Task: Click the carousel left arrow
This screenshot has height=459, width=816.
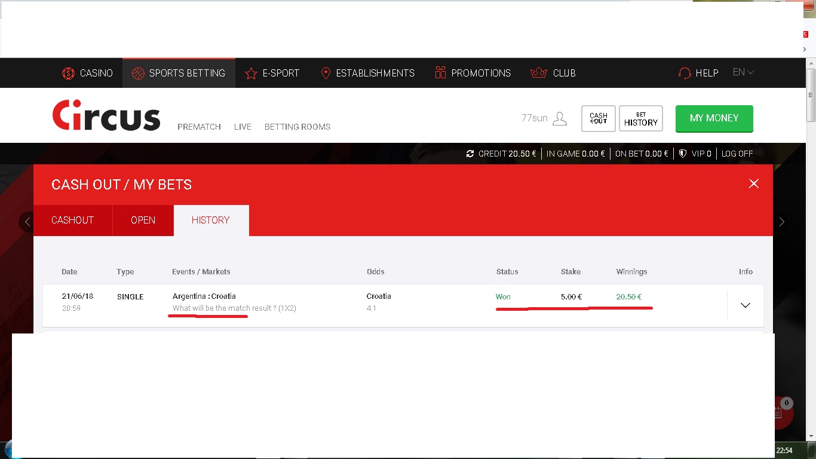Action: click(x=27, y=222)
